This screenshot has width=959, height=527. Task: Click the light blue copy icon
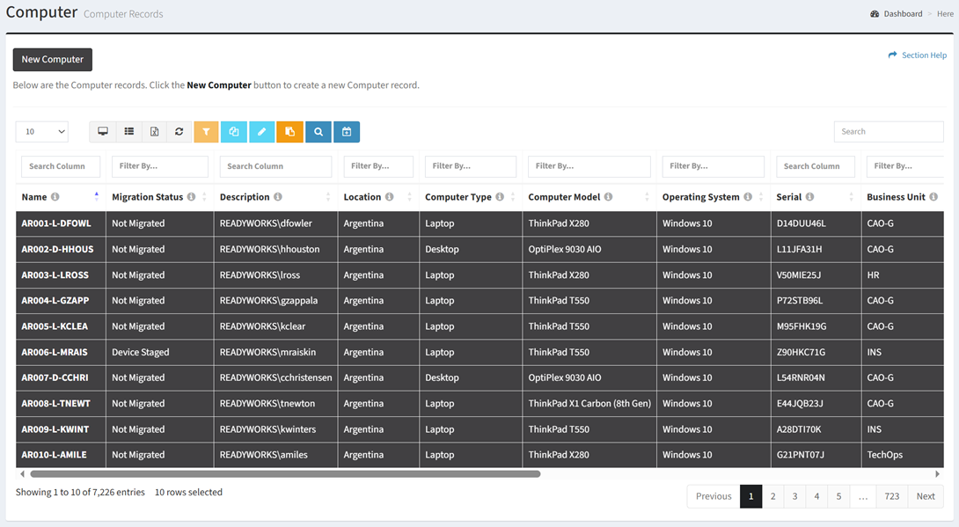coord(233,132)
